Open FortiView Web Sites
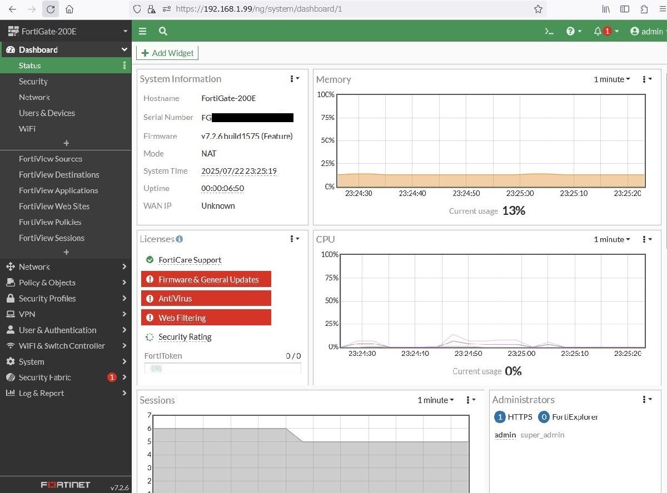667x493 pixels. 54,206
